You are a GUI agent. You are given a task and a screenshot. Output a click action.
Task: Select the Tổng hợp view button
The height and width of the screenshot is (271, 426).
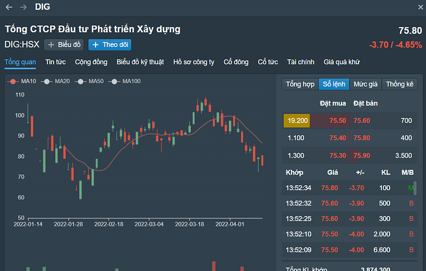[300, 84]
